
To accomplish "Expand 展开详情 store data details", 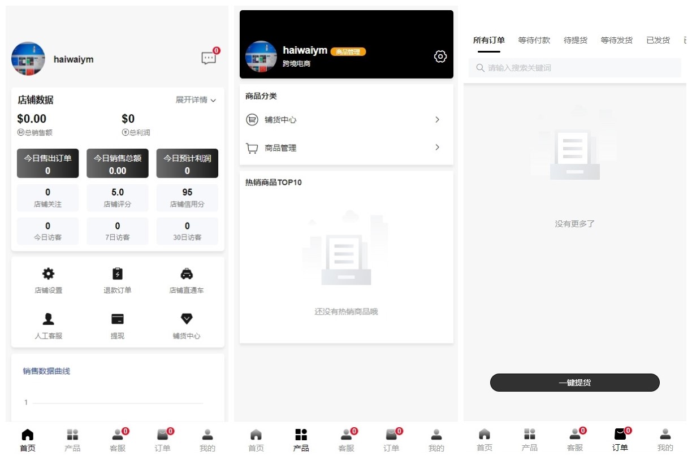I will click(196, 100).
